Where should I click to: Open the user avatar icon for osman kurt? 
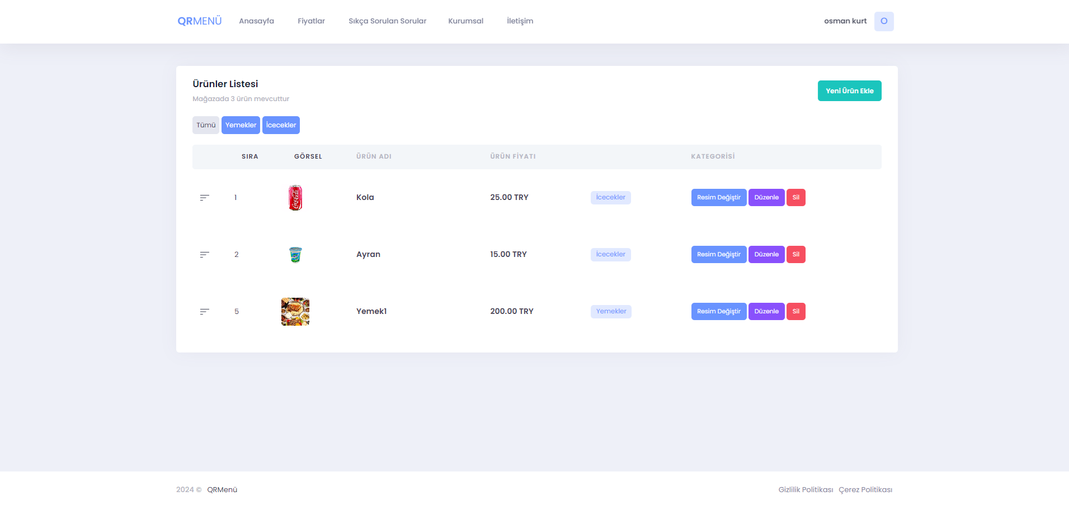point(883,21)
